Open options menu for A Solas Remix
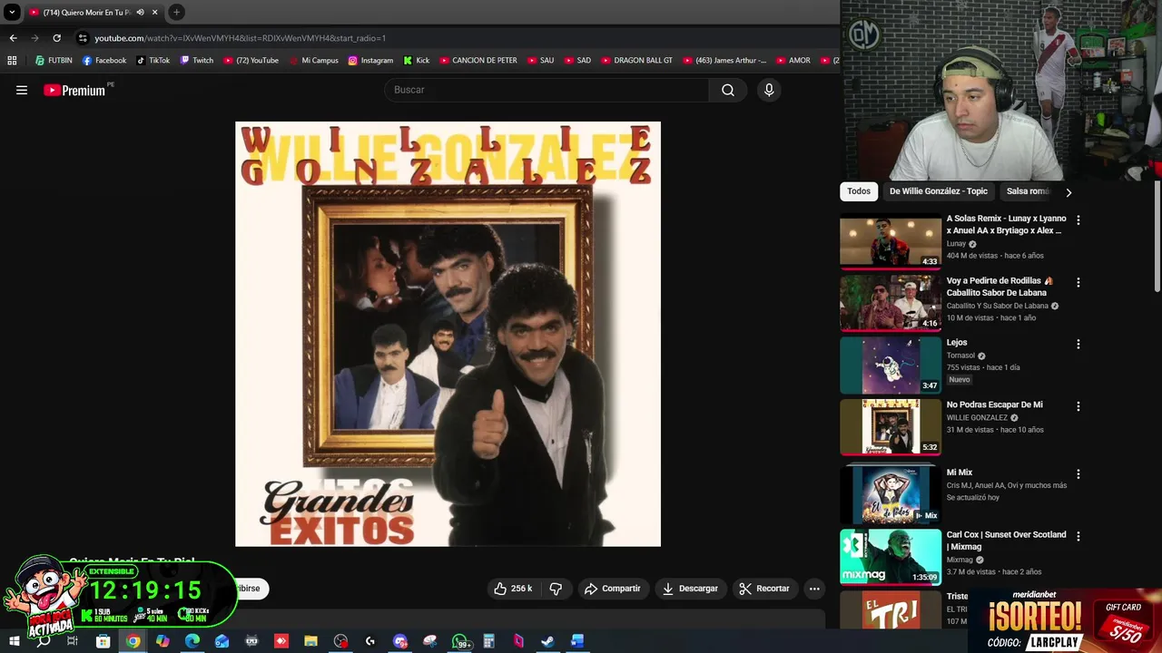The width and height of the screenshot is (1162, 653). [1078, 220]
